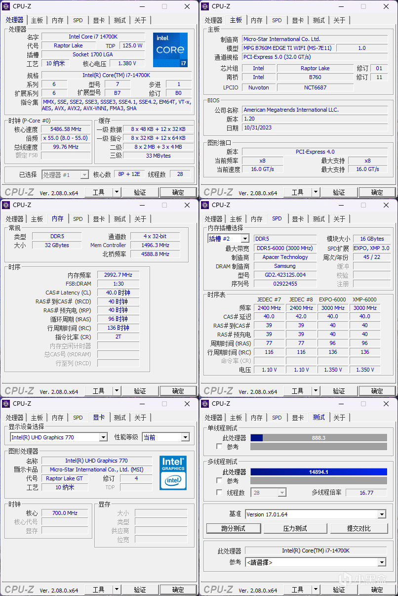The width and height of the screenshot is (398, 596).
Task: Click 验证 in the SPD window
Action: point(339,391)
